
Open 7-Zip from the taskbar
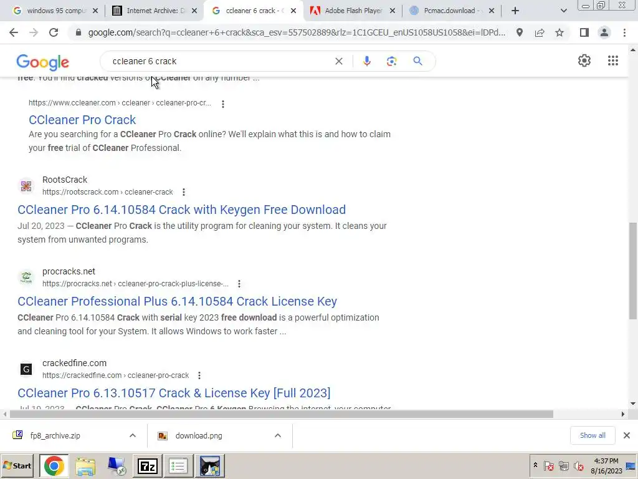(x=147, y=465)
